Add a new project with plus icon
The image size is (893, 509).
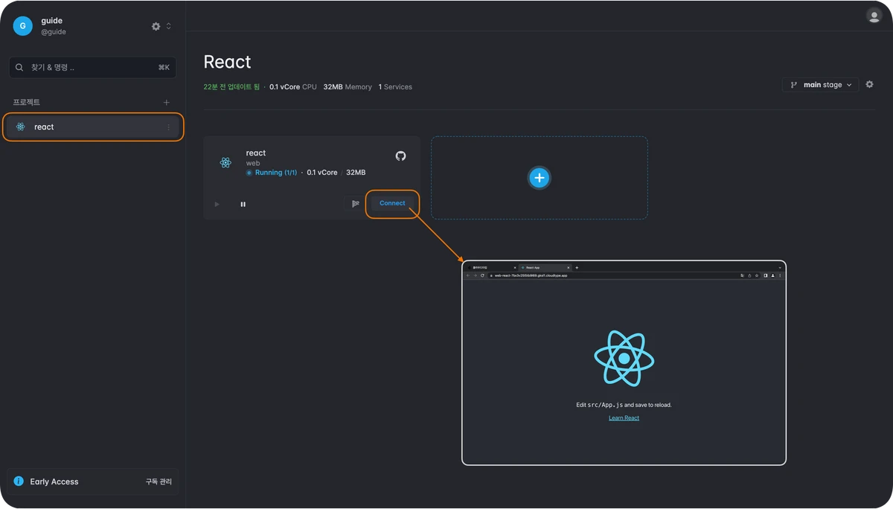(167, 103)
